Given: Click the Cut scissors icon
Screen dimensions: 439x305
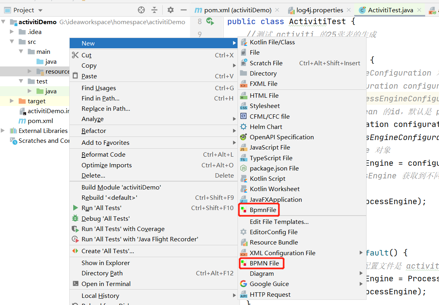Looking at the screenshot, I should coord(75,55).
